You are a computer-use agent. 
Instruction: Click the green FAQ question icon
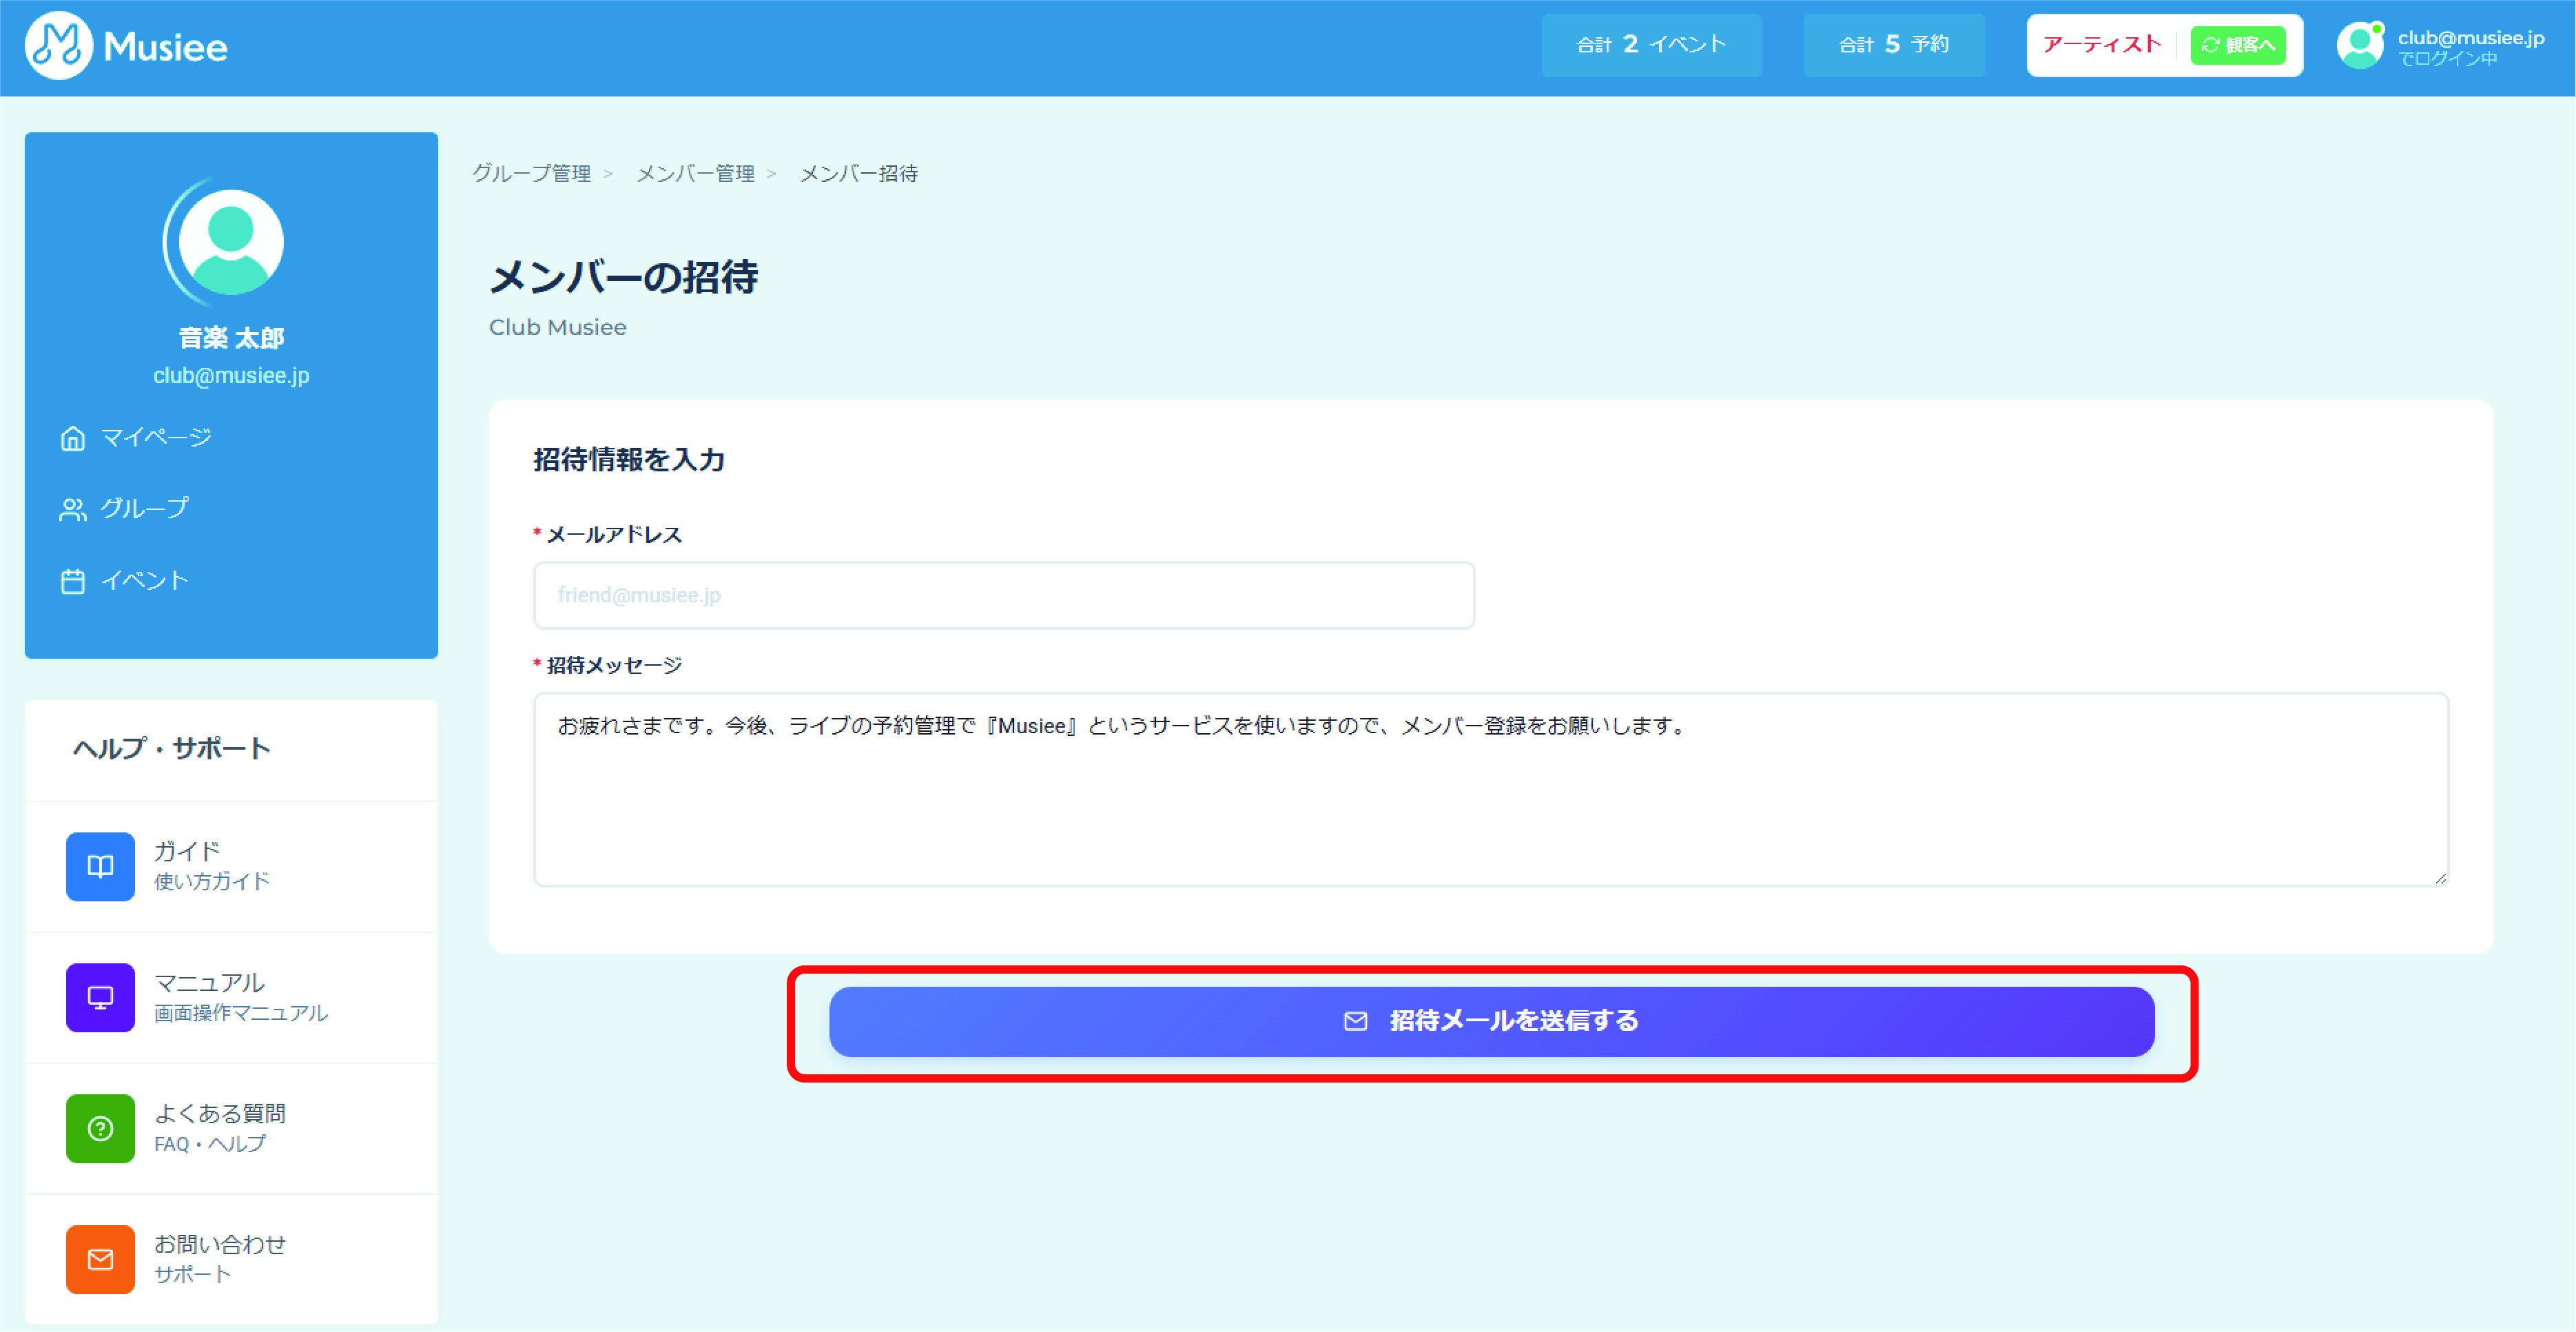coord(100,1128)
